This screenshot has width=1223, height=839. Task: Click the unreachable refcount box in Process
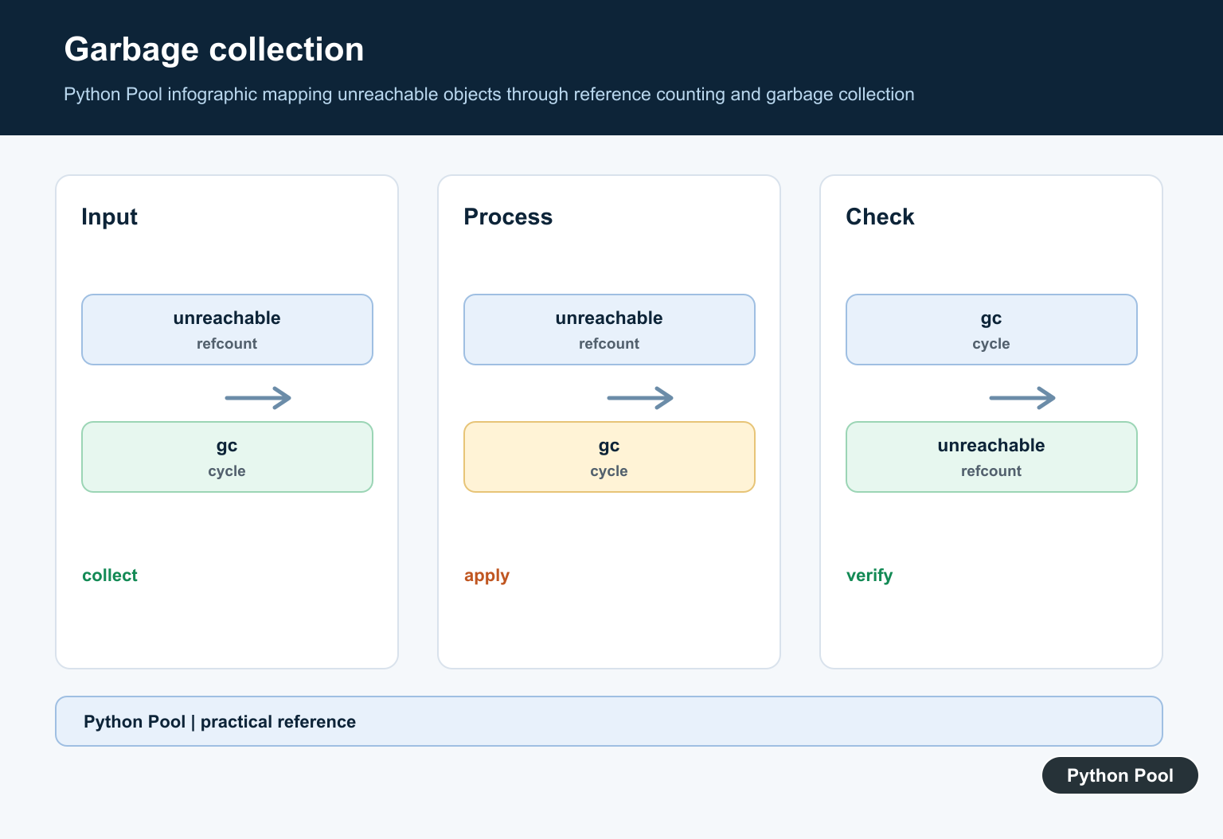pos(609,330)
